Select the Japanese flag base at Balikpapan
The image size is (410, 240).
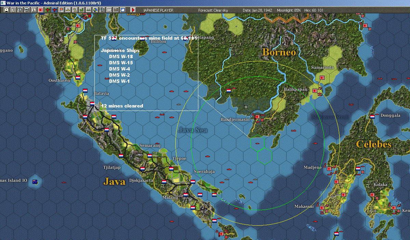click(315, 90)
